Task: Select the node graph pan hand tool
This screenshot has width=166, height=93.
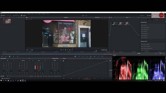Action: coord(111,18)
